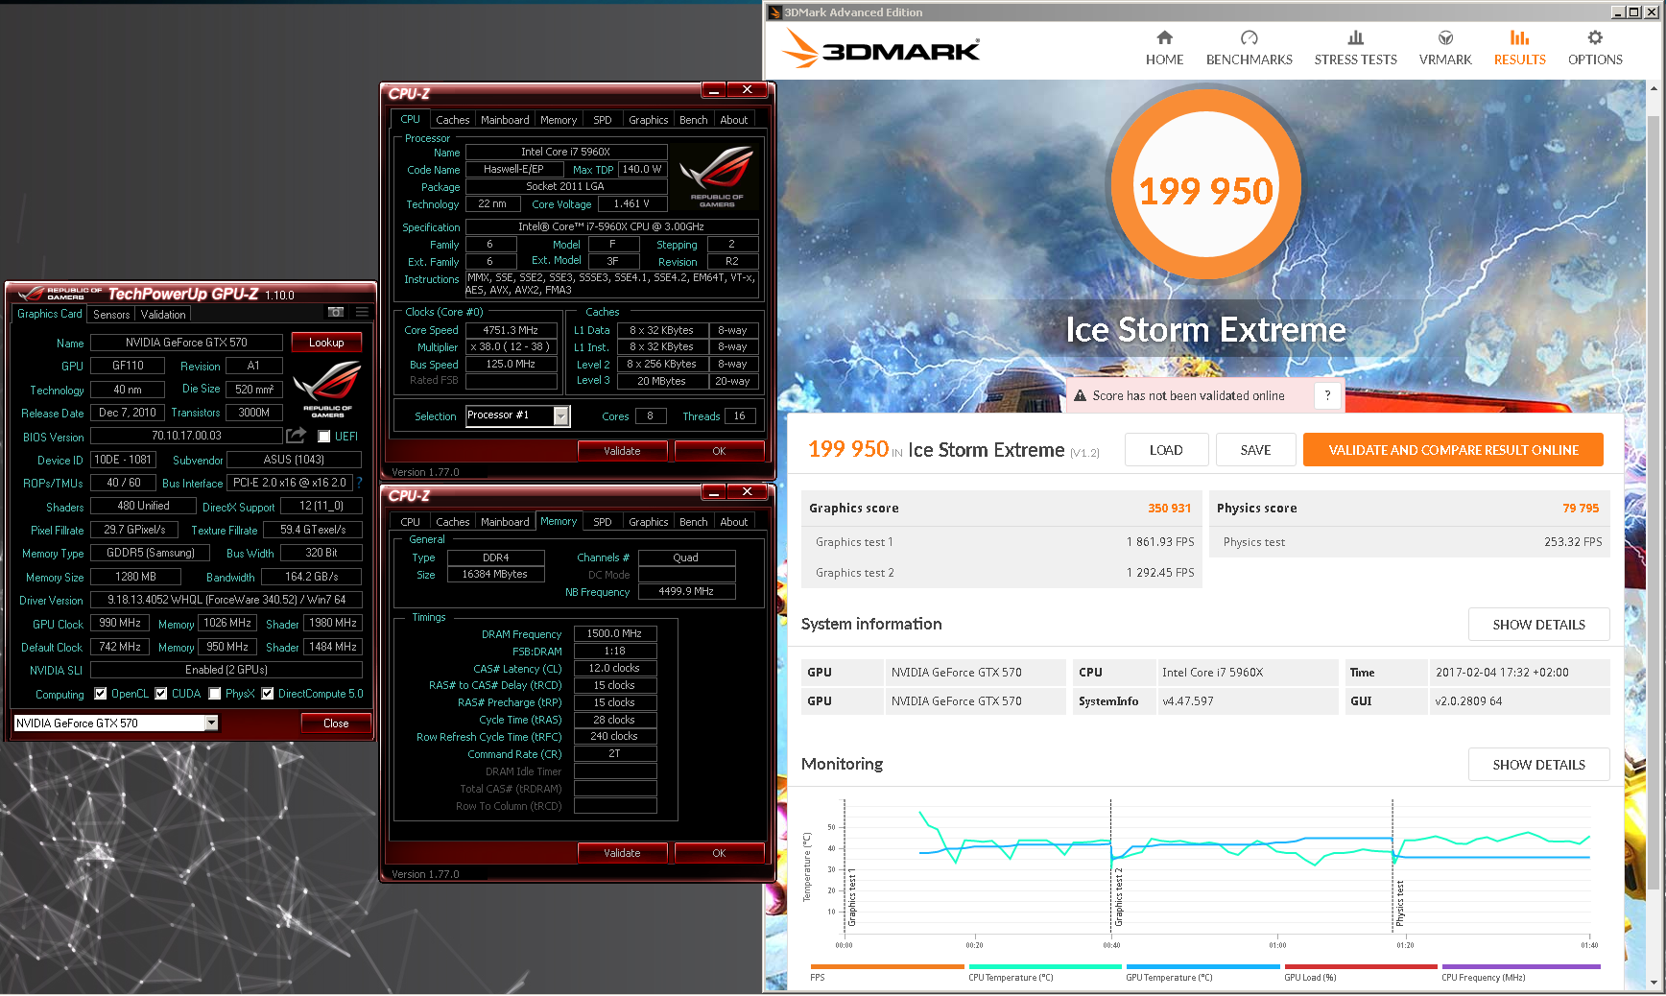The width and height of the screenshot is (1666, 996).
Task: Open the GPU-Z hamburger menu
Action: pyautogui.click(x=362, y=313)
